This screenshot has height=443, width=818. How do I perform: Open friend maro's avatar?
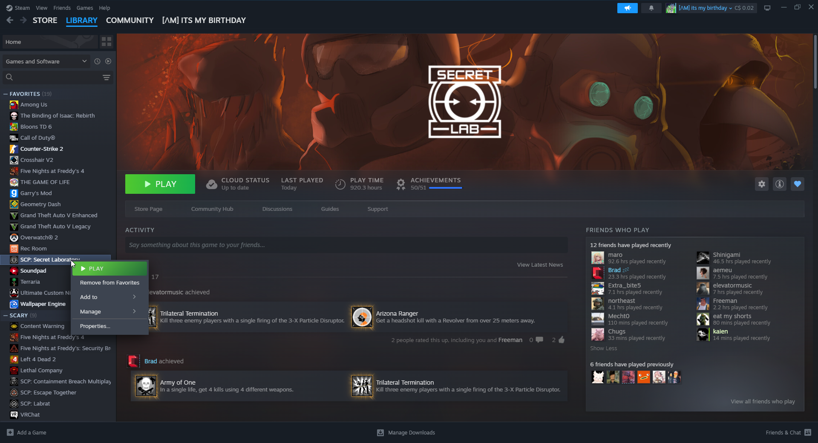pyautogui.click(x=597, y=258)
